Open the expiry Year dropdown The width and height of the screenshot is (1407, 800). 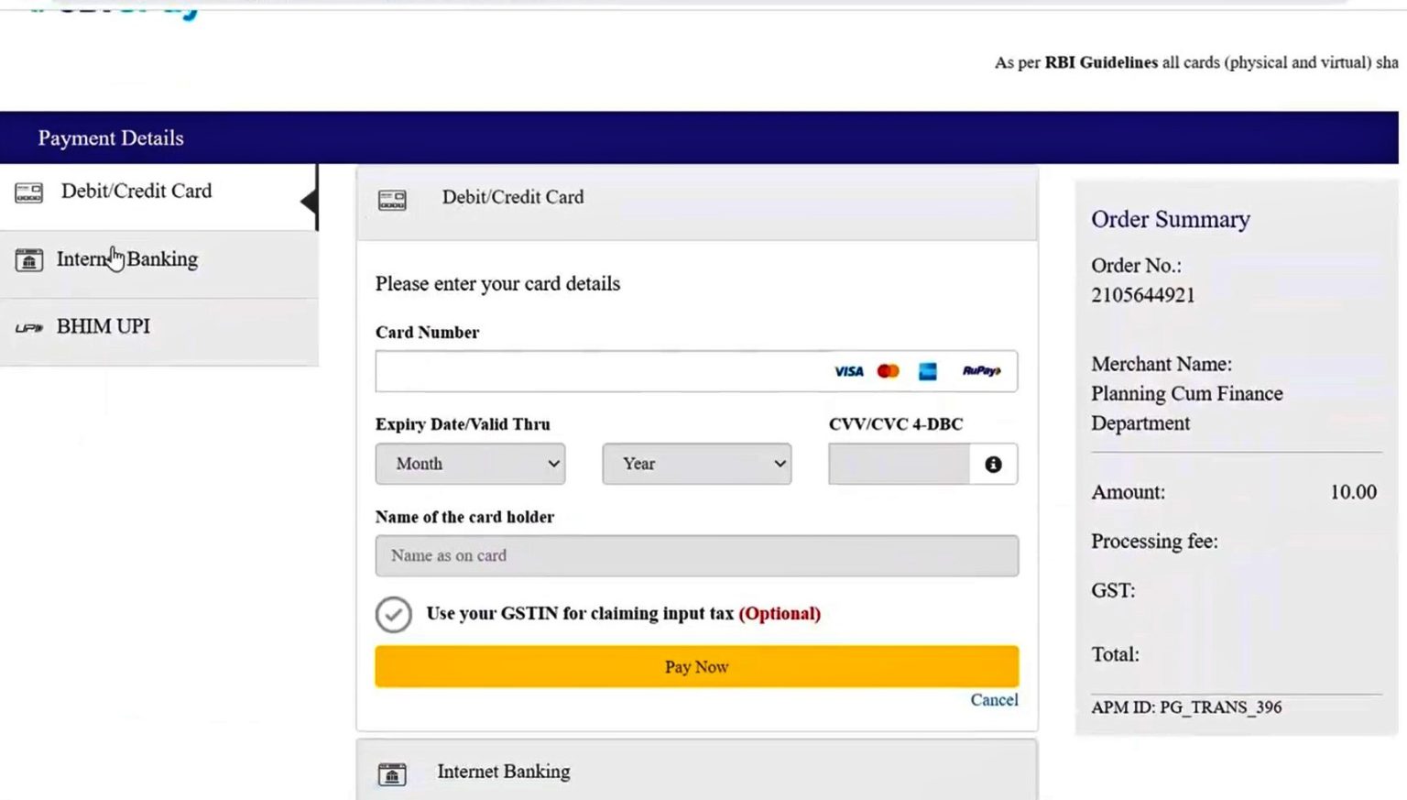point(696,465)
